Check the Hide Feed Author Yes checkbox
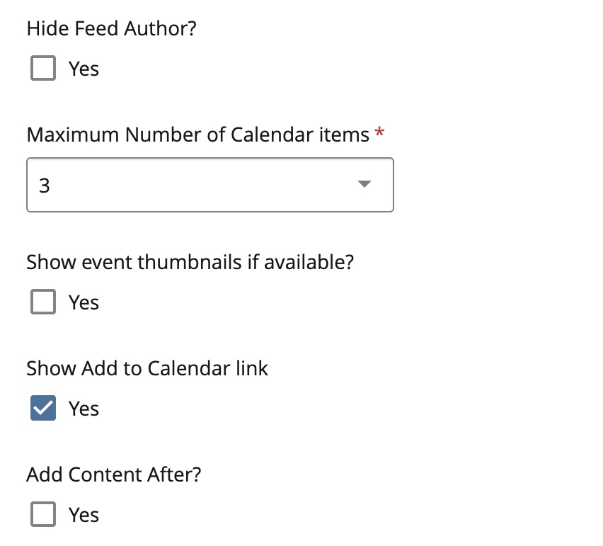This screenshot has width=603, height=546. click(42, 69)
